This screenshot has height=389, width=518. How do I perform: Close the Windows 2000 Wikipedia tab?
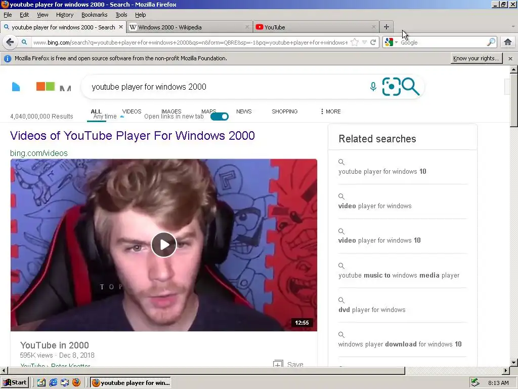click(x=247, y=27)
